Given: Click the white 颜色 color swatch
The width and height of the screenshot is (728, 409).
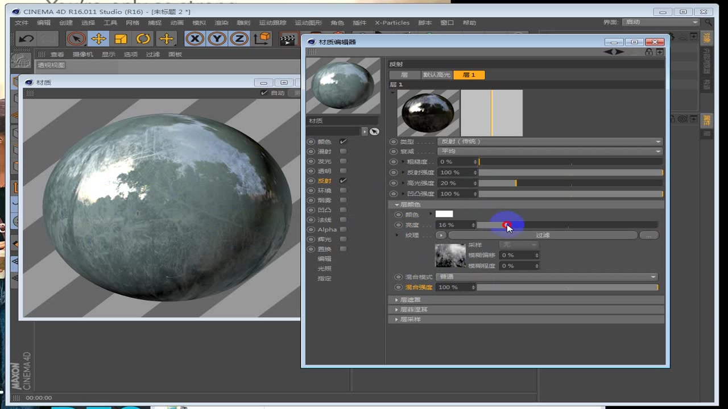Looking at the screenshot, I should [x=444, y=214].
